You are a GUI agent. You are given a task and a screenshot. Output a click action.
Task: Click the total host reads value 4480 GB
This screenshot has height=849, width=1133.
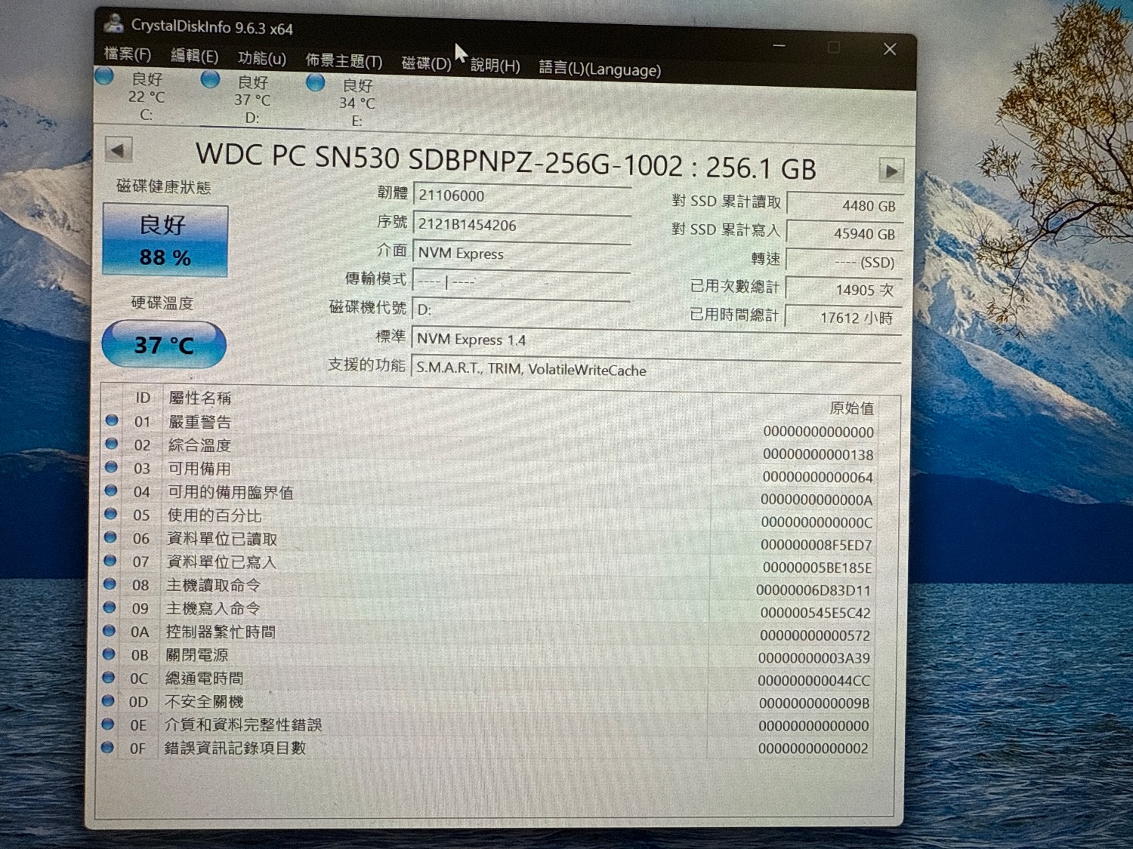click(x=844, y=205)
